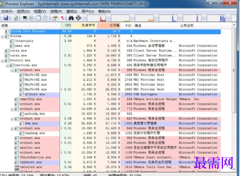
Task: Click the Save toolbar icon
Action: pyautogui.click(x=6, y=18)
